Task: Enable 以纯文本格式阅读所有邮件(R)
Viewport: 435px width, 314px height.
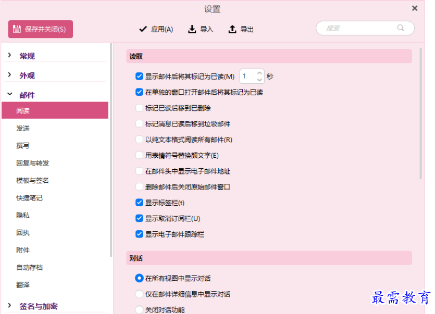Action: coord(139,140)
